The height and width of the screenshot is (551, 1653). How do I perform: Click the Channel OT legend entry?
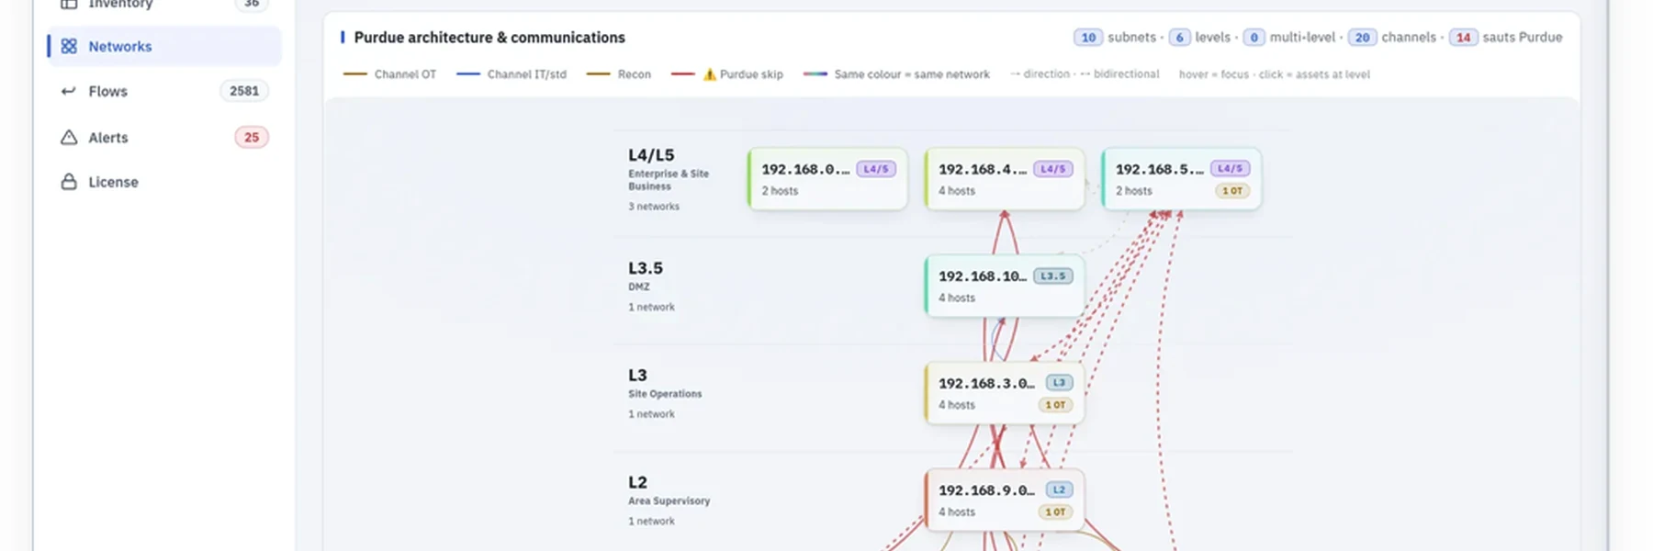click(x=389, y=74)
